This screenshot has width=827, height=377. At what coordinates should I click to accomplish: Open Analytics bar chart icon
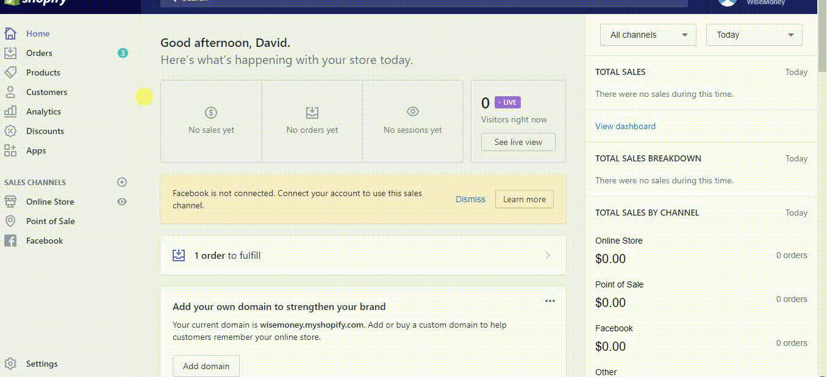[10, 111]
